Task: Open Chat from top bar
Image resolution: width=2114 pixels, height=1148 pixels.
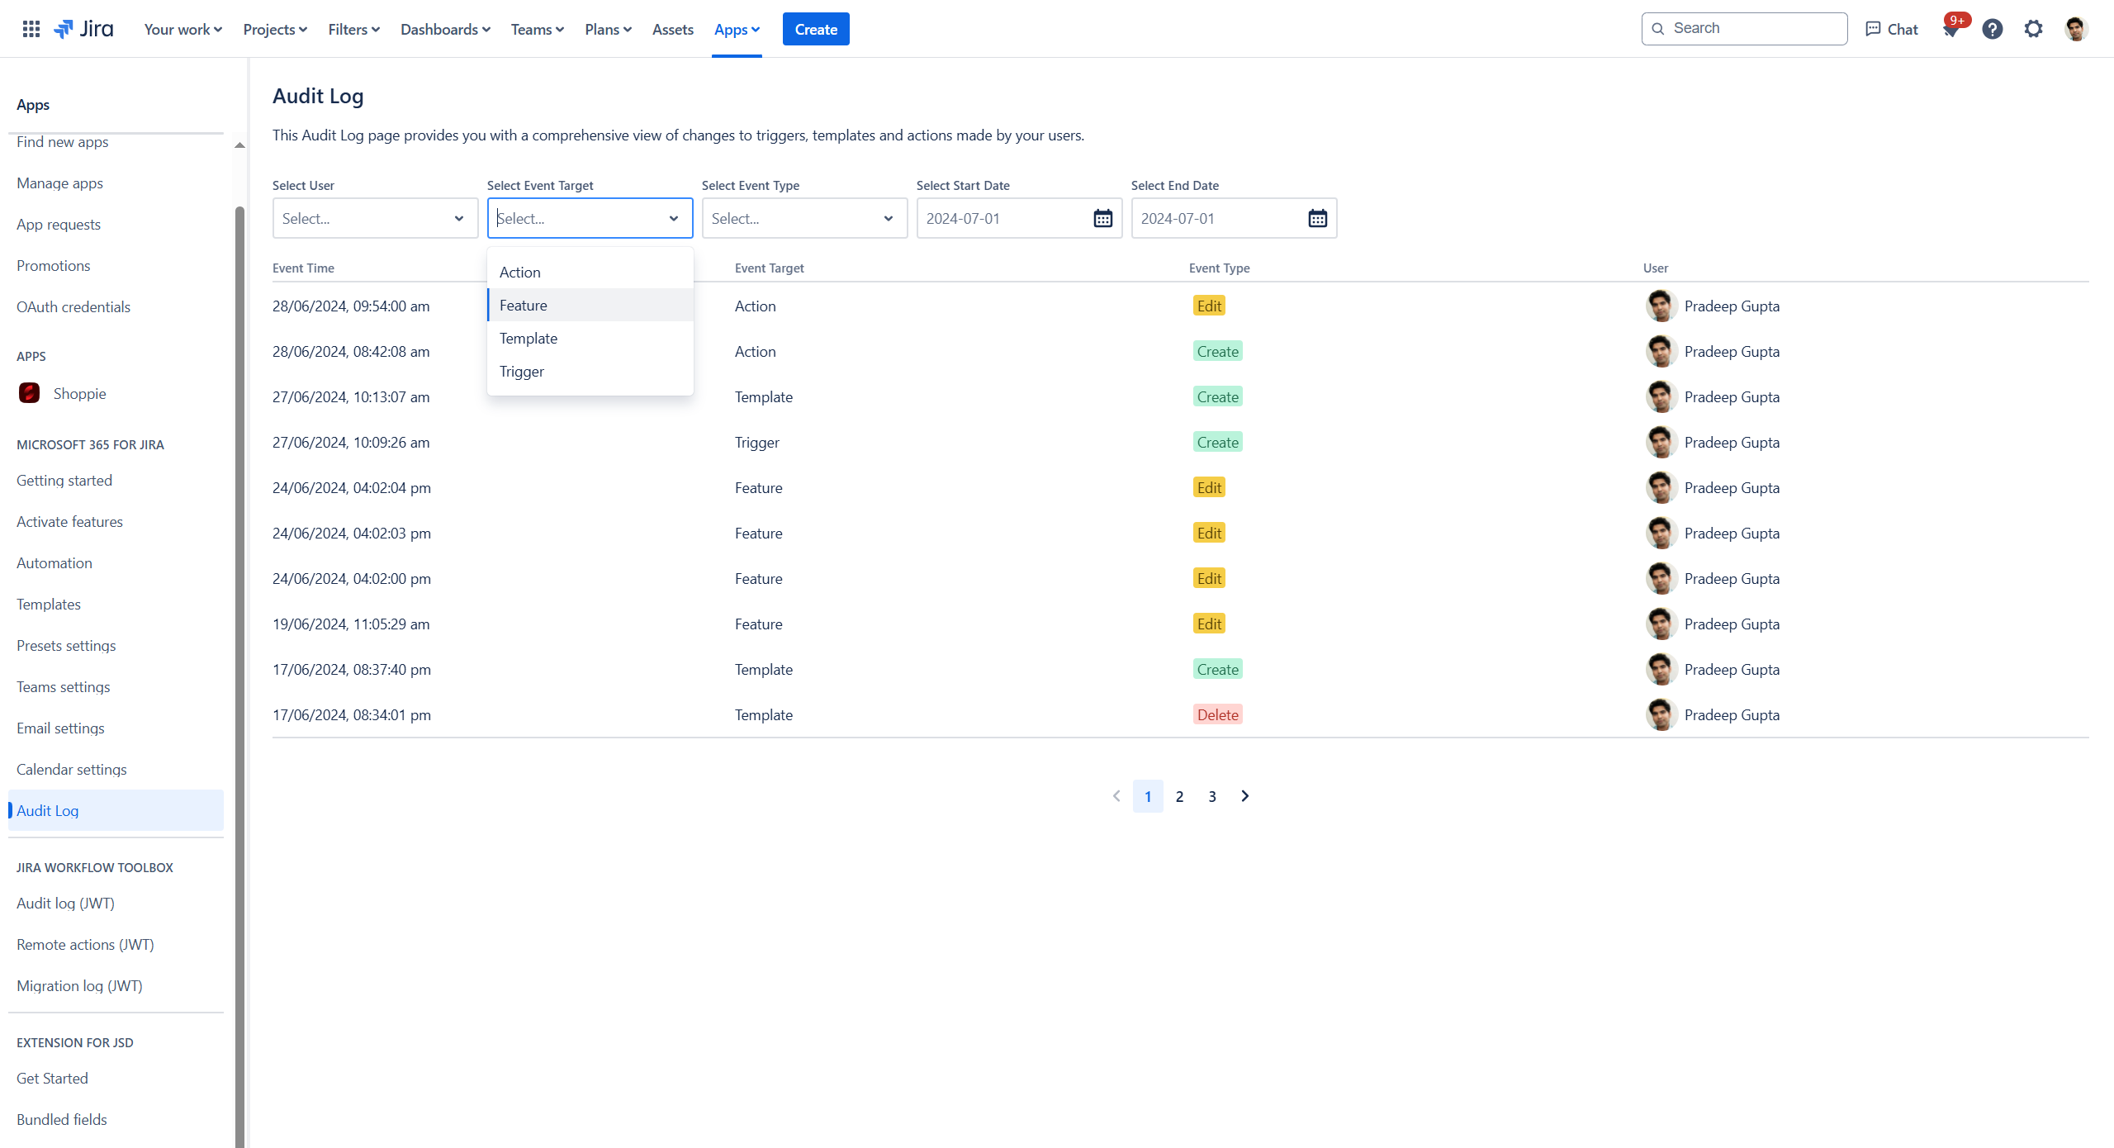Action: [x=1892, y=30]
